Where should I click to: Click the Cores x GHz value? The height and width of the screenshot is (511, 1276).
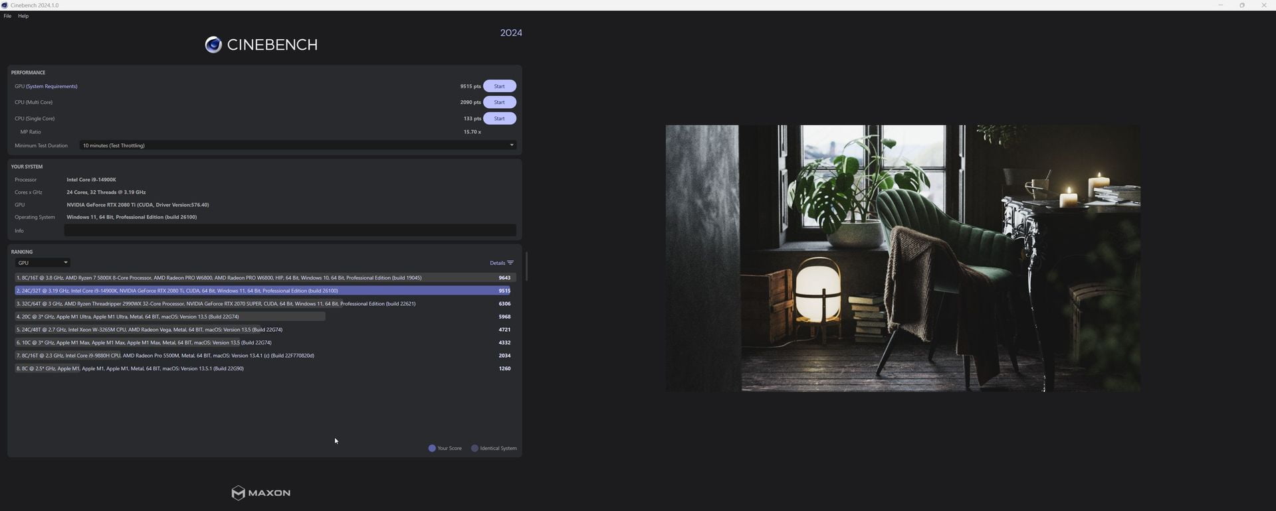click(106, 192)
